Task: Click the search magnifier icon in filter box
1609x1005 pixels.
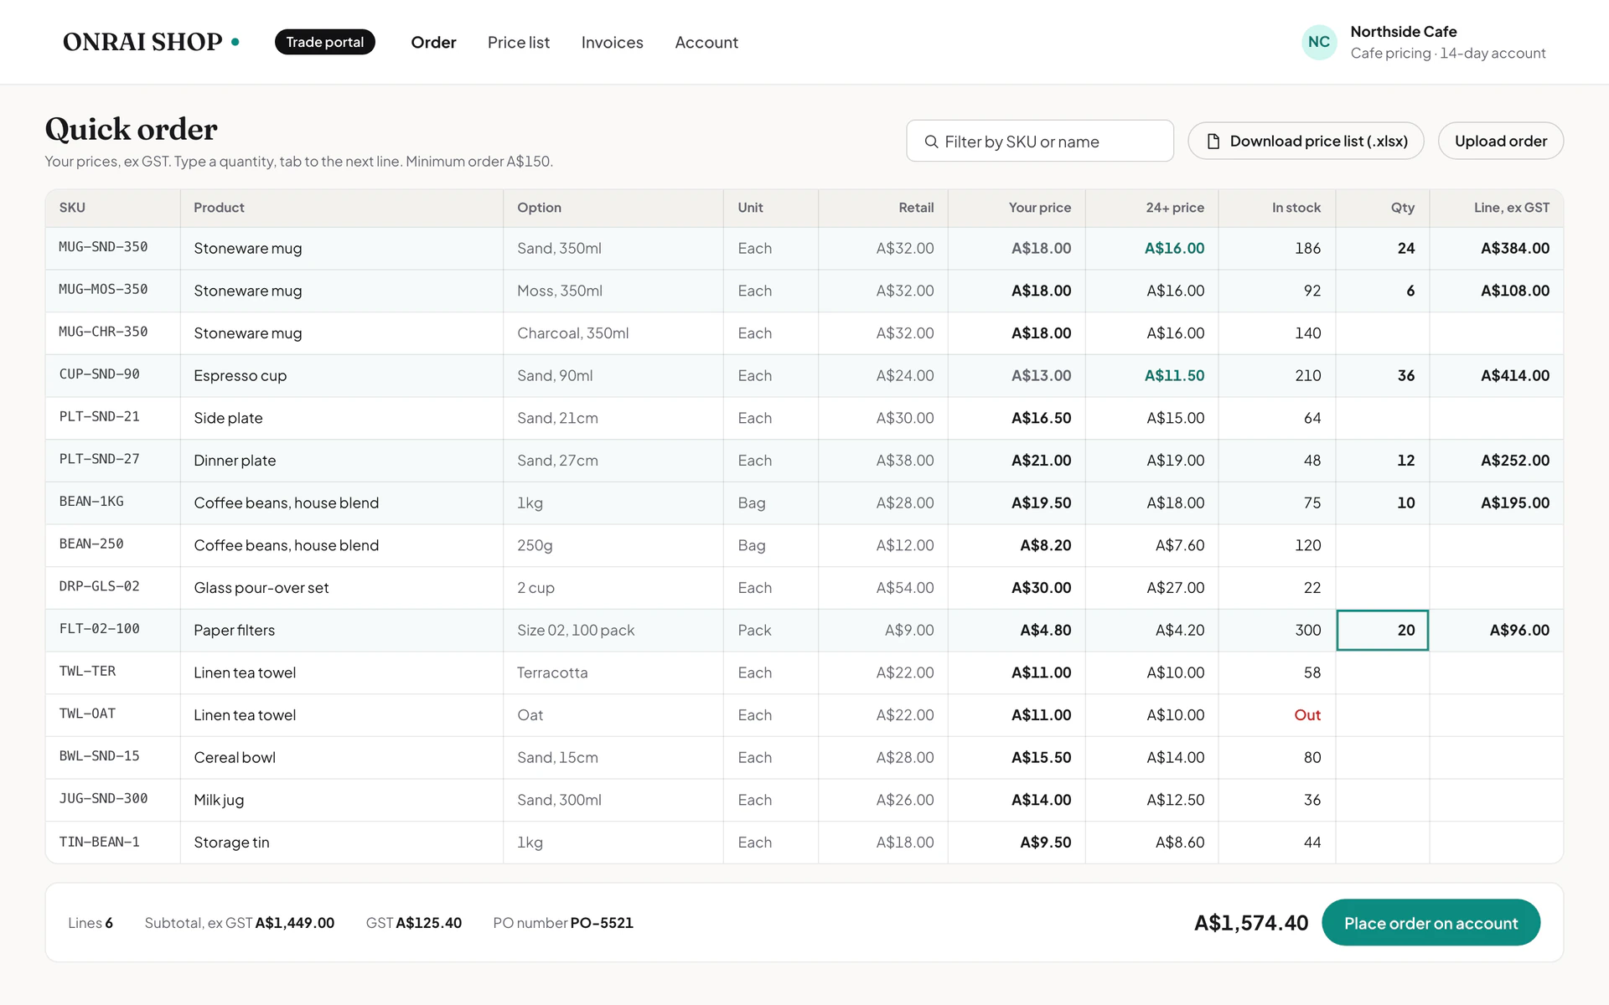Action: (x=931, y=142)
